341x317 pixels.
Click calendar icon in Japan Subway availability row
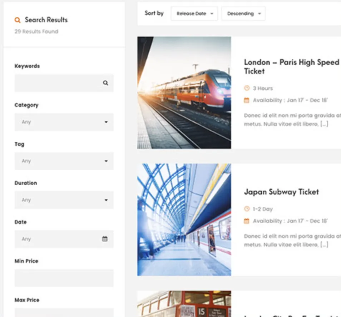coord(247,221)
